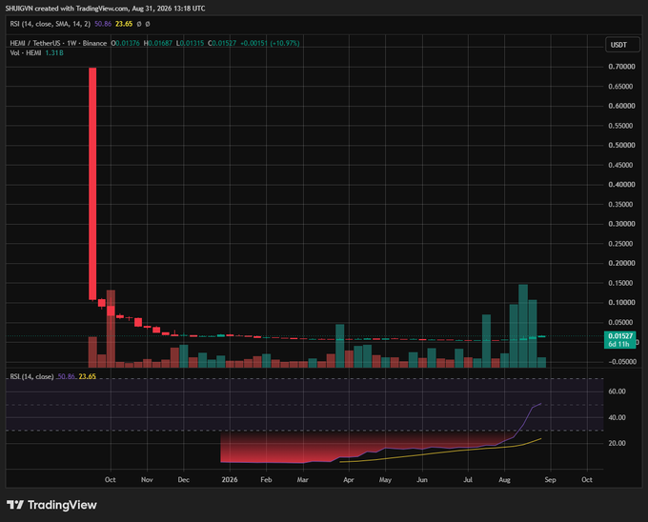This screenshot has width=648, height=522.
Task: Click the USDT currency button
Action: tap(622, 45)
